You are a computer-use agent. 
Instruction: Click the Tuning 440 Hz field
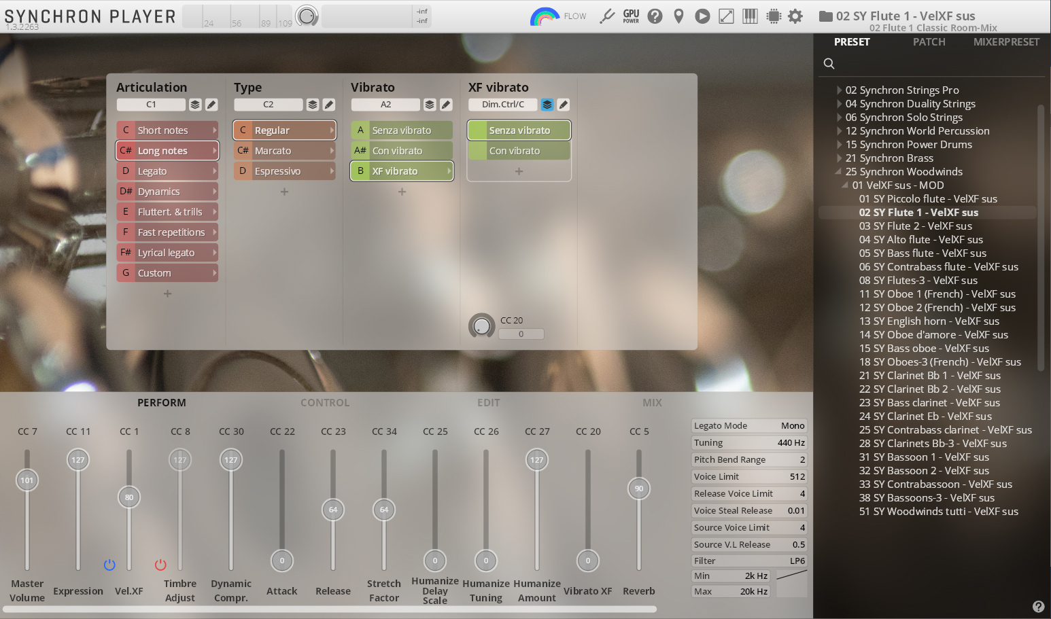(749, 443)
